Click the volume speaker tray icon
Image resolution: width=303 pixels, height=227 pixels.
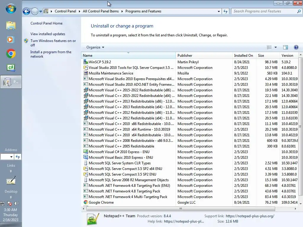[x=17, y=203]
